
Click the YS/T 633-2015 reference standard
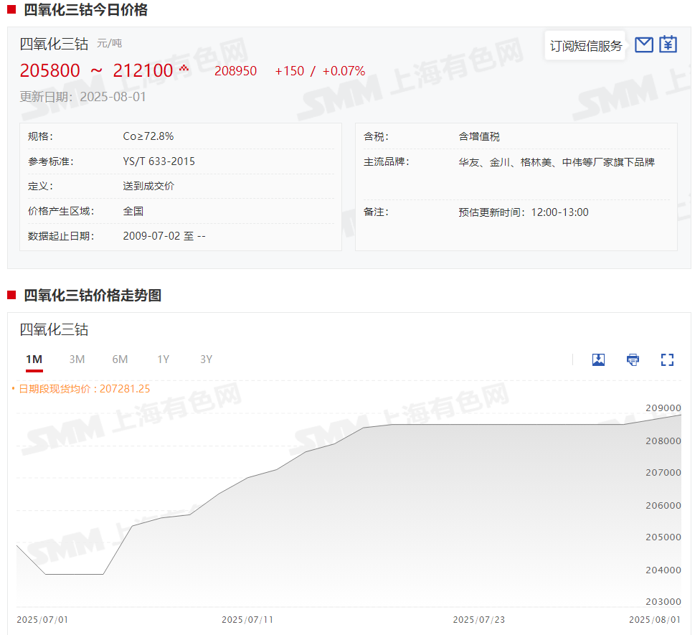coord(159,161)
